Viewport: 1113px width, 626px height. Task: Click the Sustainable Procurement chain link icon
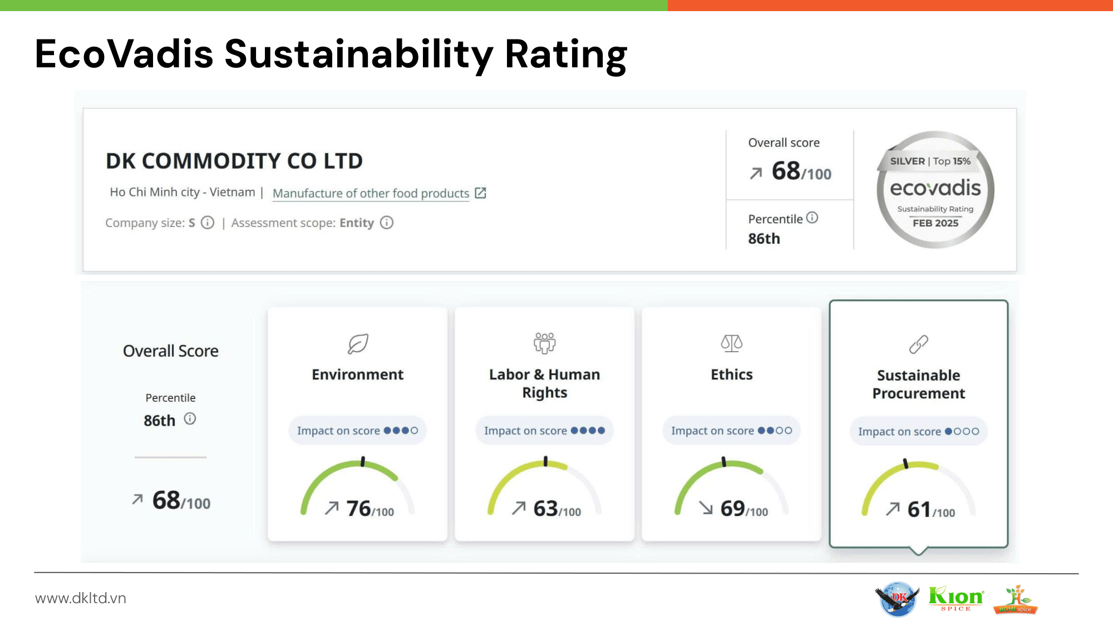(x=918, y=344)
